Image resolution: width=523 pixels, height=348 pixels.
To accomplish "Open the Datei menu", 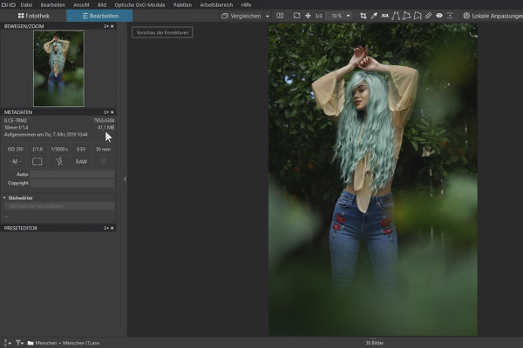I will (x=26, y=5).
